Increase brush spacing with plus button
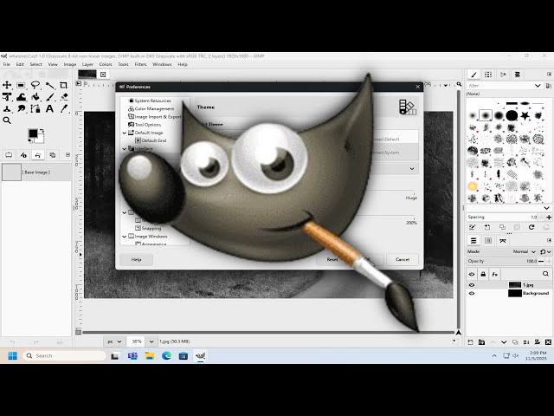This screenshot has height=416, width=554. pos(549,218)
